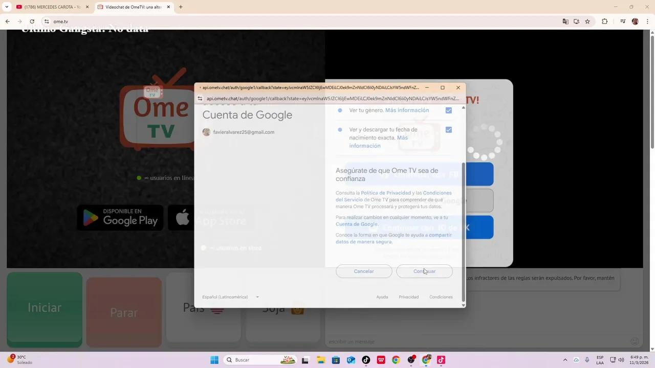Click the site information icon beside ome.tv
The height and width of the screenshot is (368, 655).
[x=47, y=21]
